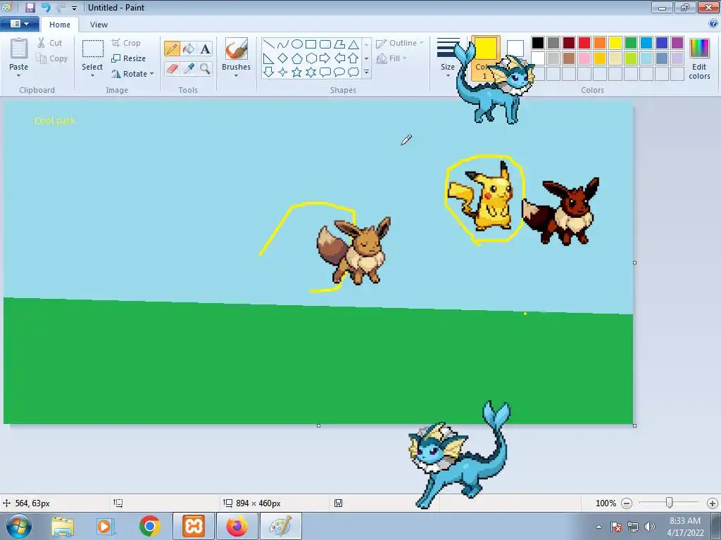This screenshot has width=721, height=540.
Task: Click the Save icon in quick access toolbar
Action: (30, 7)
